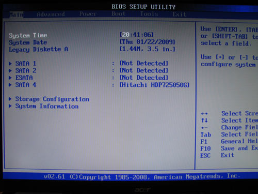258x194 pixels.
Task: Click the Exit label beside ESC
Action: 228,155
